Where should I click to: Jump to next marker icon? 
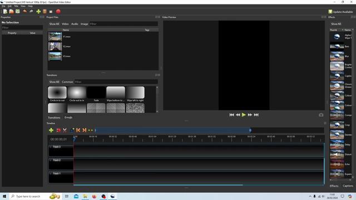click(84, 130)
